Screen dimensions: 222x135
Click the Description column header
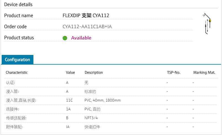click(94, 73)
